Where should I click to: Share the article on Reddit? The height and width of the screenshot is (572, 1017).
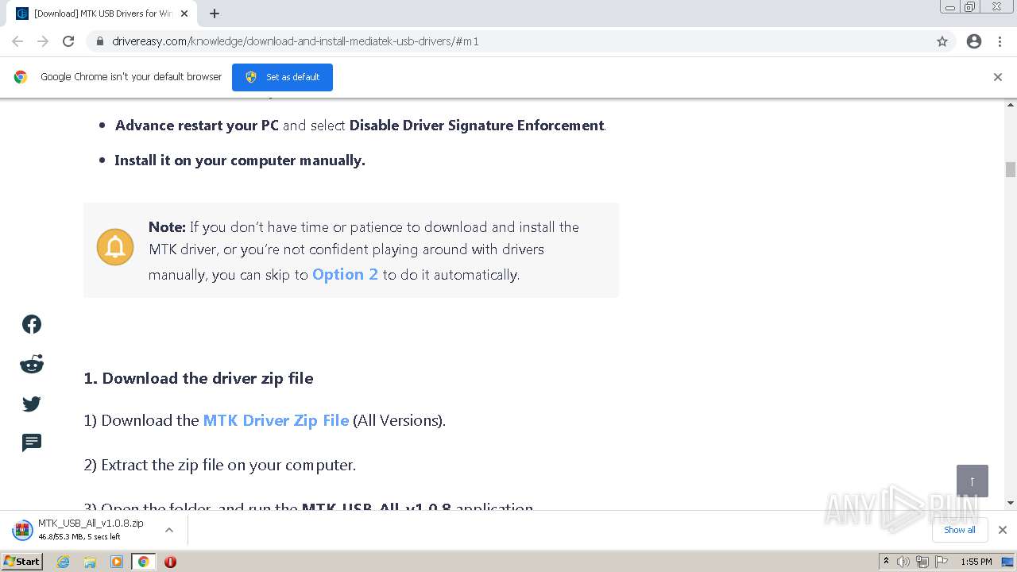(x=32, y=365)
